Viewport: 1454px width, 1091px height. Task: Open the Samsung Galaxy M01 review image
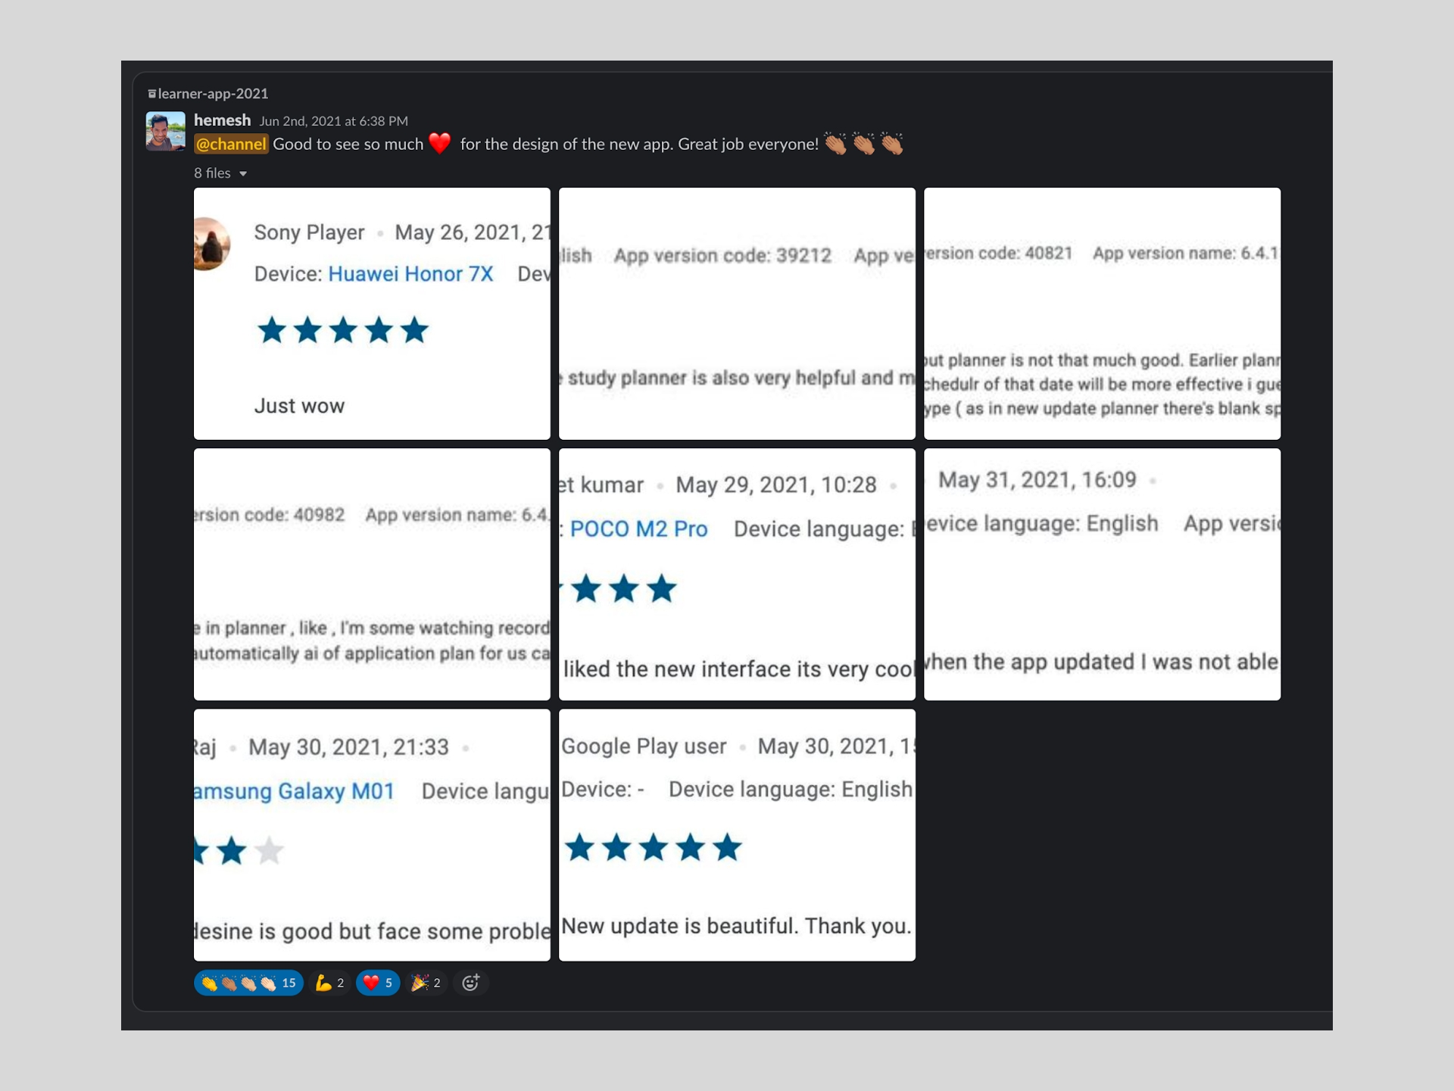coord(372,834)
